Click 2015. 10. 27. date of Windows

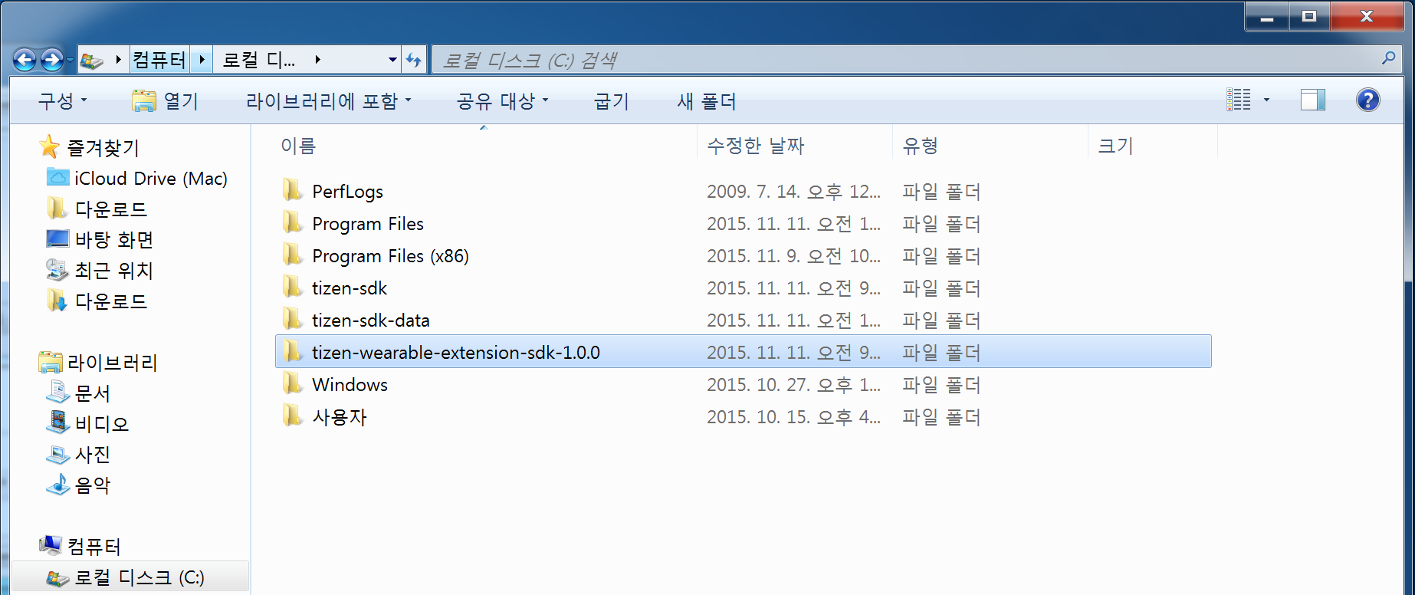click(x=793, y=385)
